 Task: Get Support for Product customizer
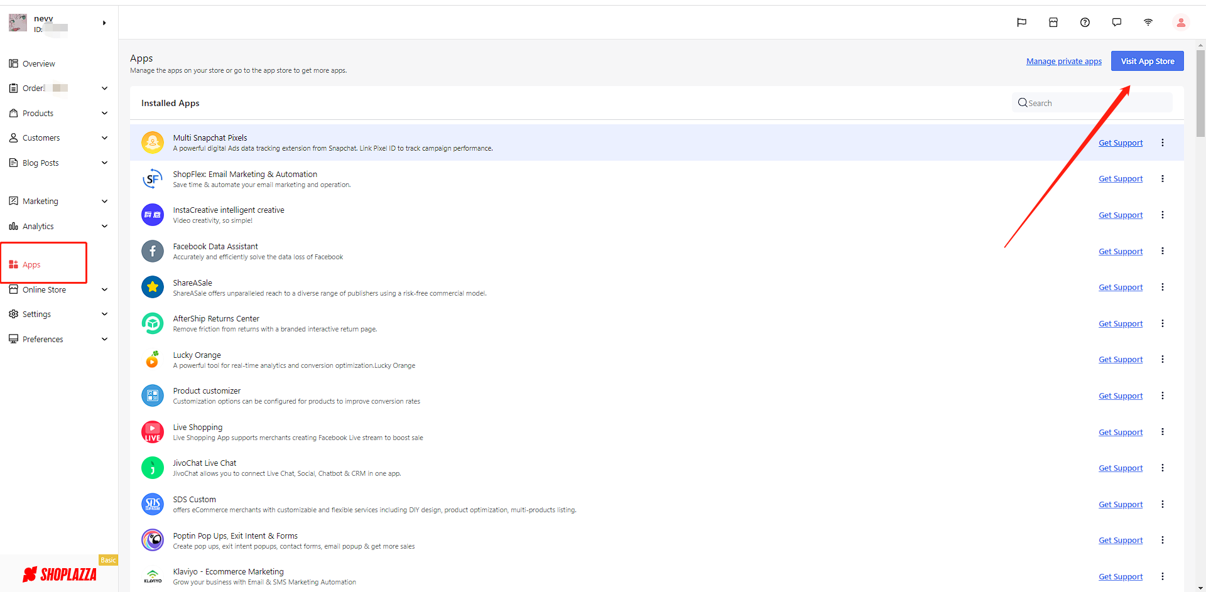[x=1121, y=396]
